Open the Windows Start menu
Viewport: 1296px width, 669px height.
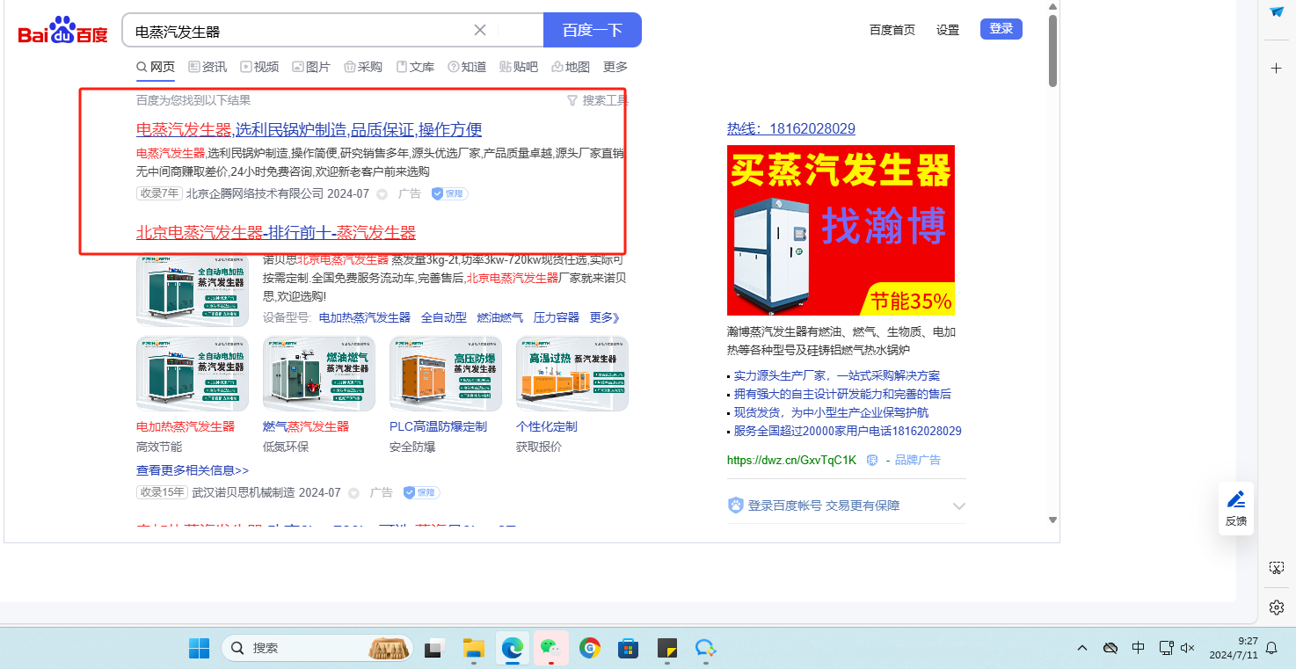(x=200, y=648)
